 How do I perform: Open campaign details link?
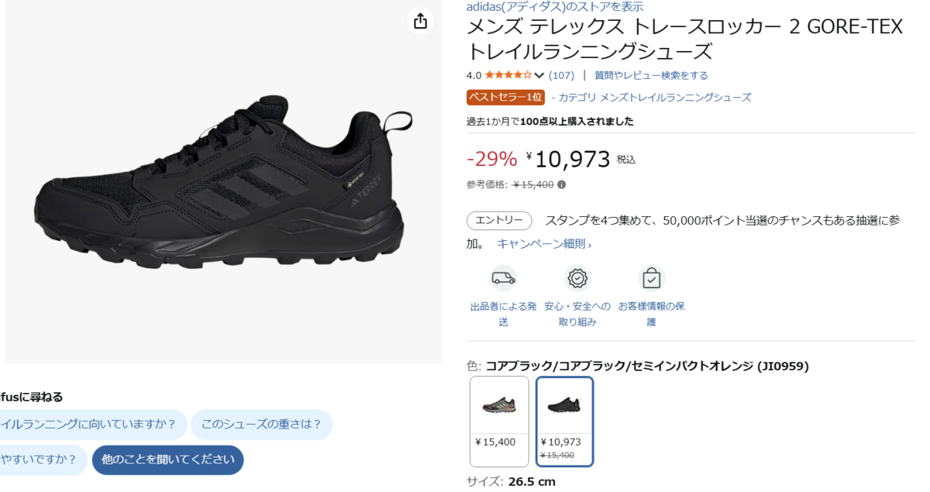(x=544, y=244)
